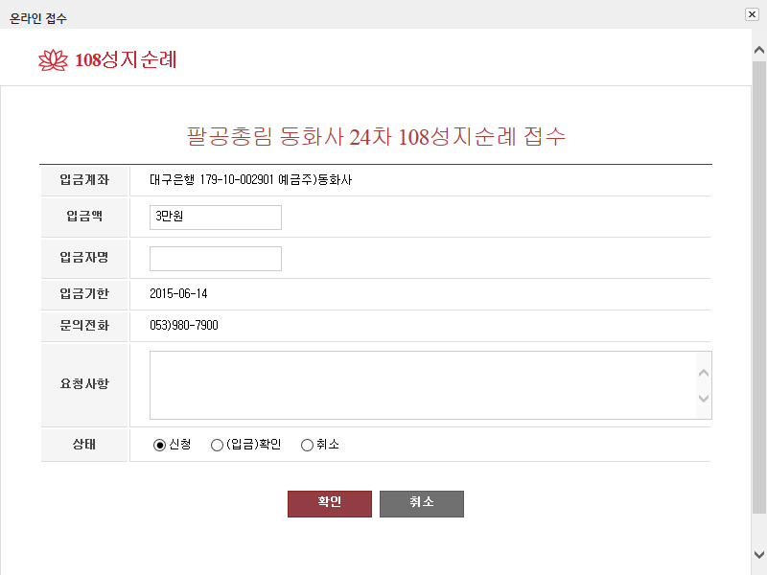This screenshot has width=767, height=575.
Task: Click inside the 요청사항 text area
Action: (423, 385)
